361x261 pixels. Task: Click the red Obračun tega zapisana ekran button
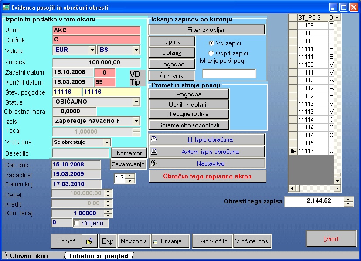pos(207,176)
